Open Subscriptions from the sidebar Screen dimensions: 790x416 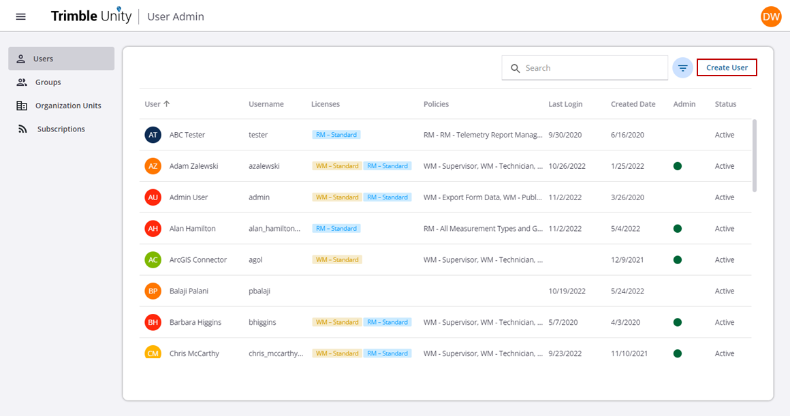tap(61, 129)
